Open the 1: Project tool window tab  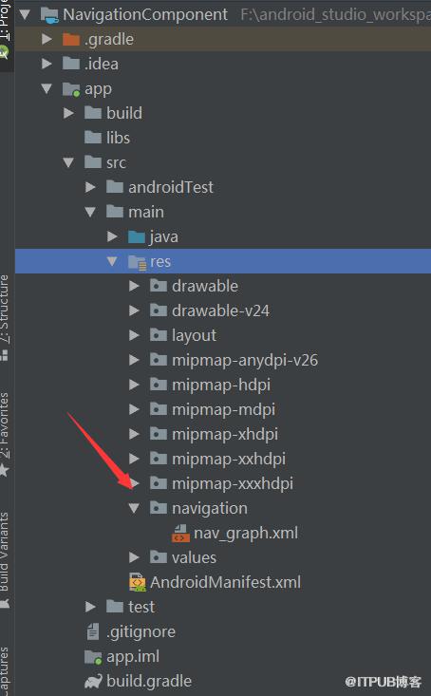coord(5,21)
